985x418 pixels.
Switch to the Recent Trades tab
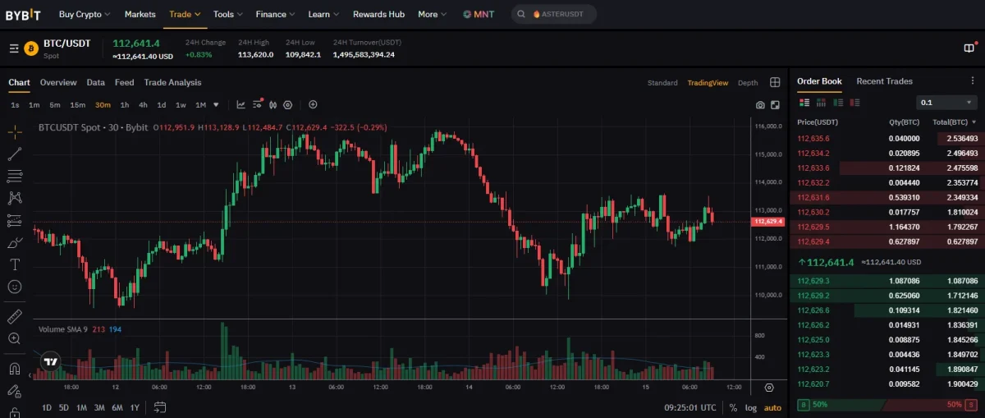[x=884, y=81]
